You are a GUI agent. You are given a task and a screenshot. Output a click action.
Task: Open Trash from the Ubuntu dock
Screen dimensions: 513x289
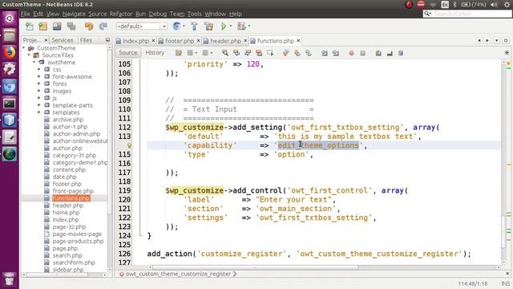pyautogui.click(x=9, y=279)
